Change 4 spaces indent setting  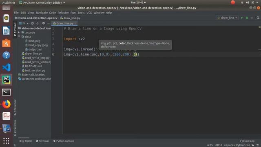tap(229, 145)
